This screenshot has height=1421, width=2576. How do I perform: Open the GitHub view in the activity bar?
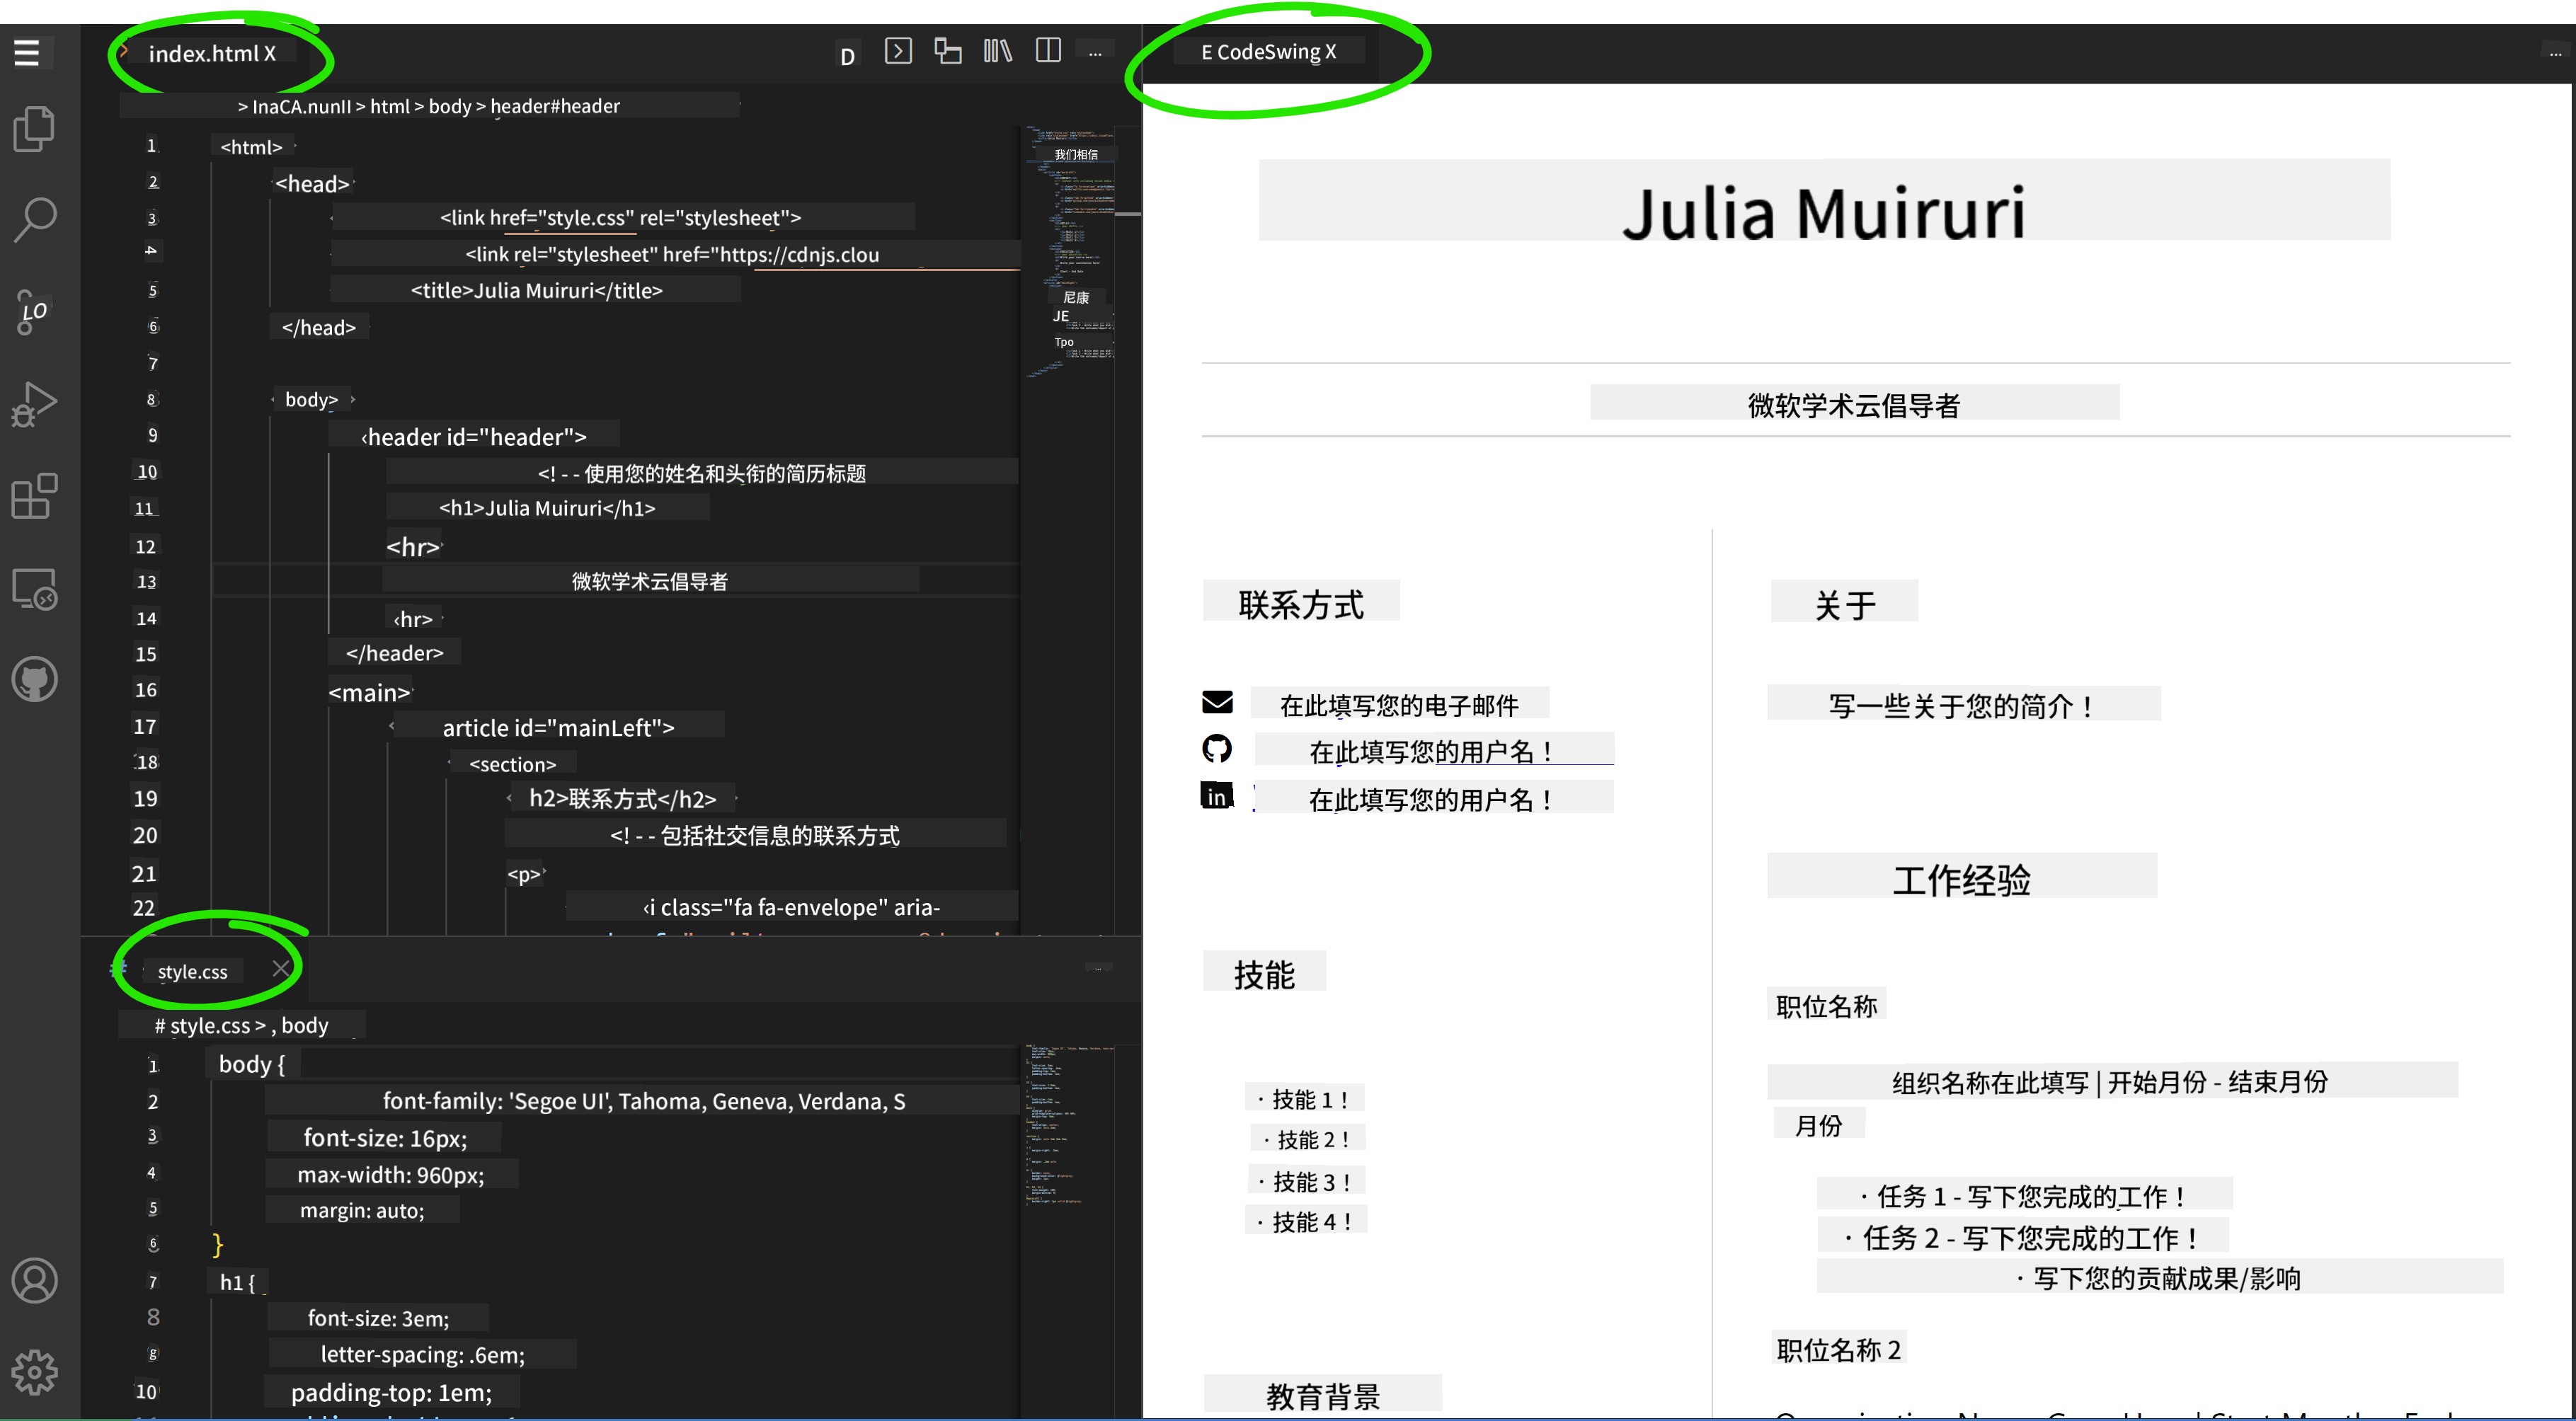tap(34, 680)
